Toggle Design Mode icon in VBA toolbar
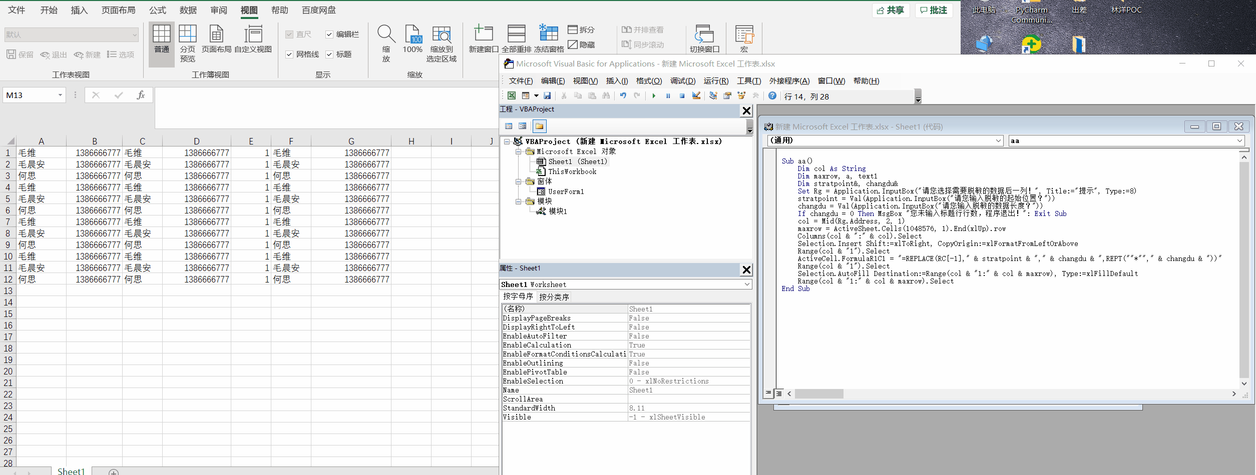This screenshot has height=475, width=1256. point(696,95)
